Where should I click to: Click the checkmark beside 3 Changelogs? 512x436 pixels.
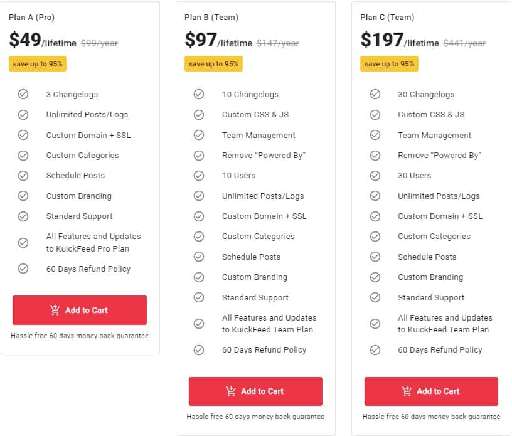(23, 94)
